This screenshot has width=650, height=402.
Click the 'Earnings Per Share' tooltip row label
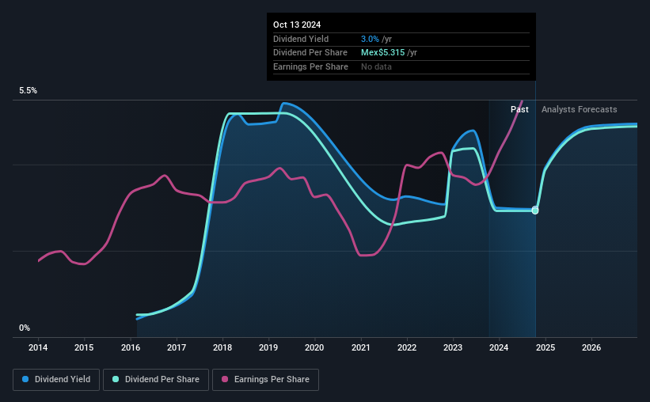(310, 66)
